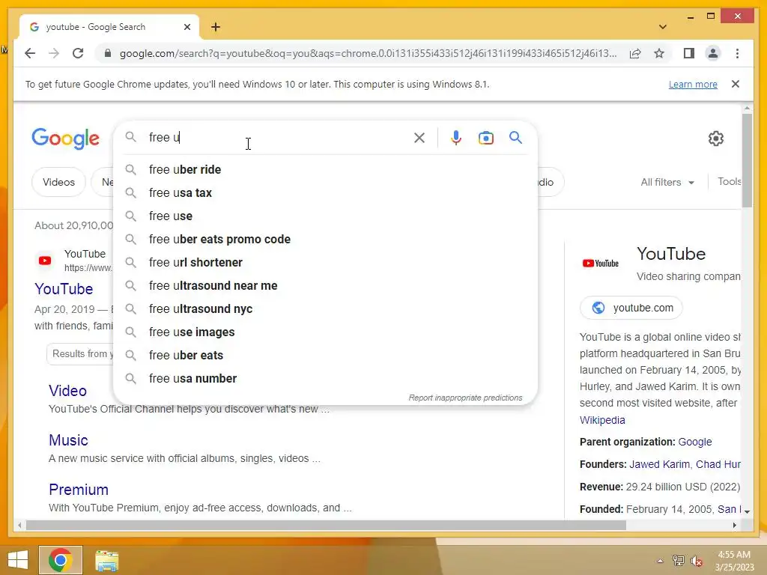This screenshot has width=767, height=575.
Task: Choose suggestion 'free url shortener'
Action: [325, 263]
